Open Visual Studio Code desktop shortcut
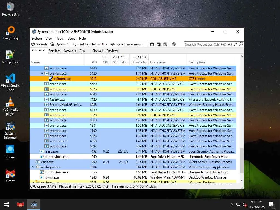 (10, 83)
